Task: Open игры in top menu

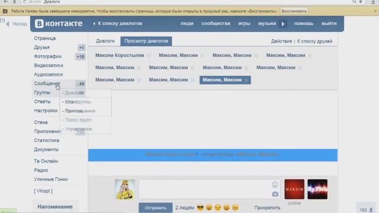Action: tap(244, 24)
